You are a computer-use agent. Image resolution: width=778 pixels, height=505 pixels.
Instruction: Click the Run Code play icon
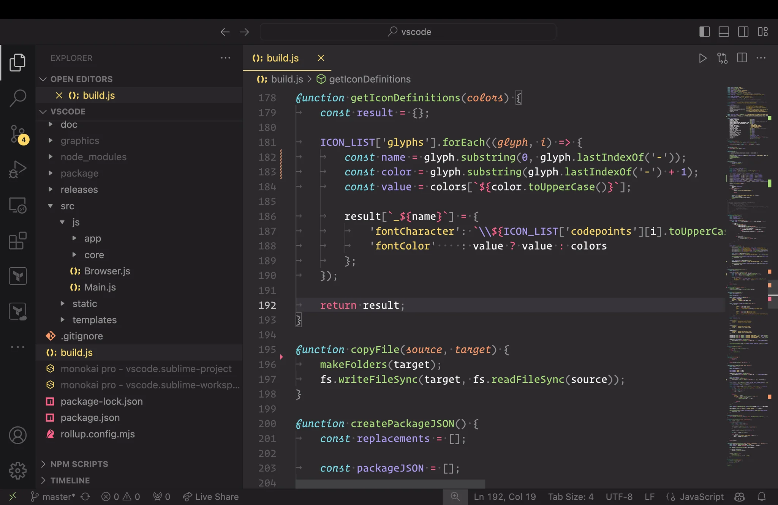(702, 58)
